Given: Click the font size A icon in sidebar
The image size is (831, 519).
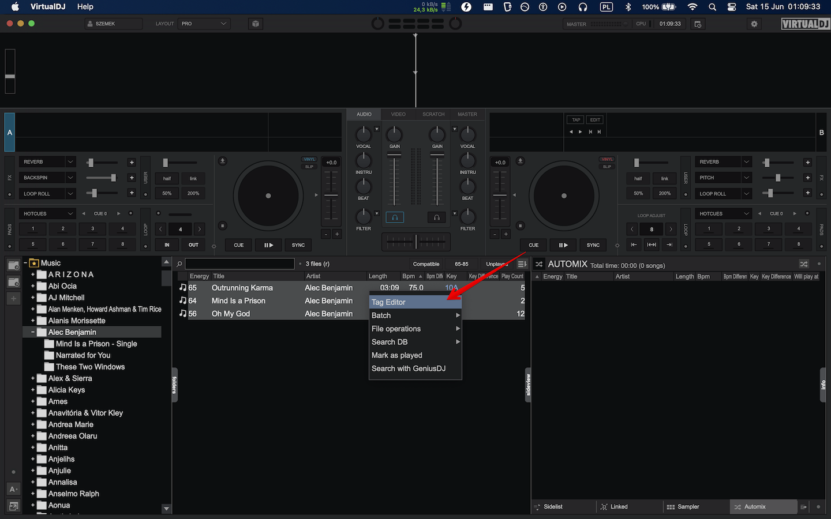Looking at the screenshot, I should (x=13, y=489).
